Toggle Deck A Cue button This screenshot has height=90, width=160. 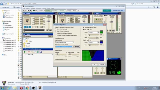pyautogui.click(x=50, y=30)
